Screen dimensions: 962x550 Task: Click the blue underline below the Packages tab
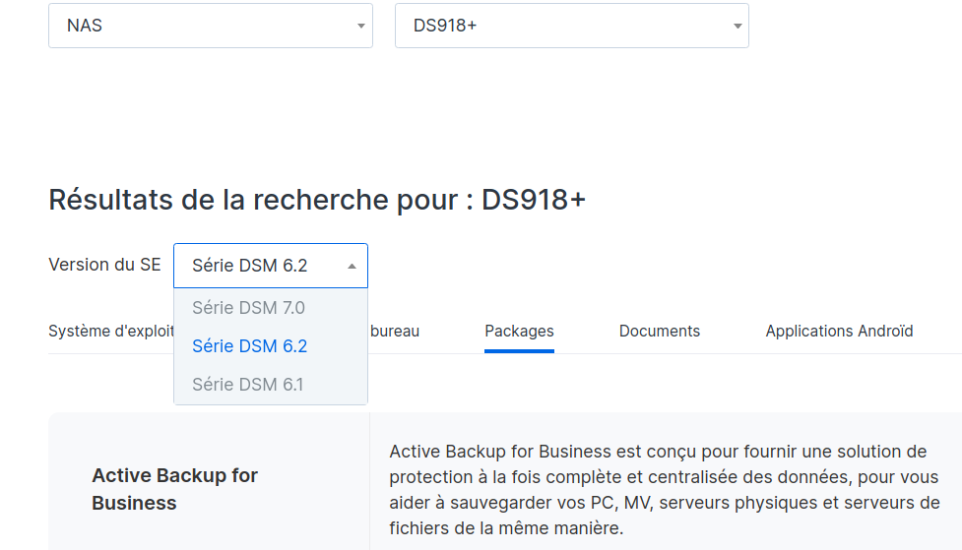pos(519,350)
